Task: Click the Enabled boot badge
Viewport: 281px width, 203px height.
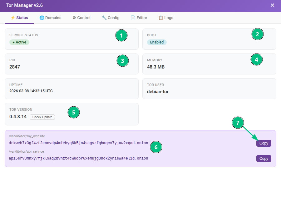Action: 157,42
